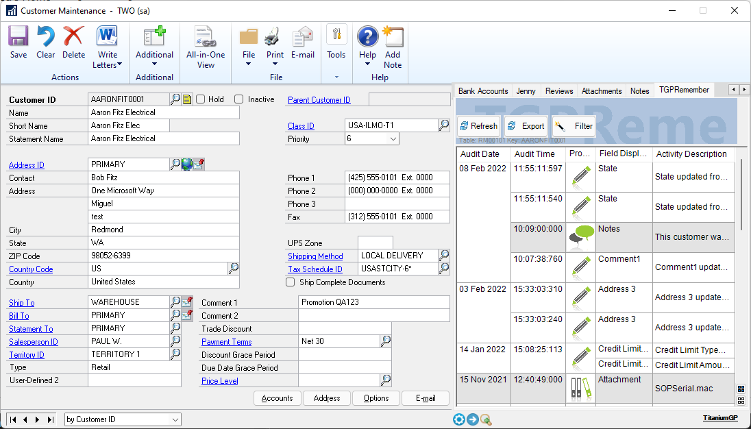Switch to the Notes tab
751x429 pixels.
tap(639, 90)
